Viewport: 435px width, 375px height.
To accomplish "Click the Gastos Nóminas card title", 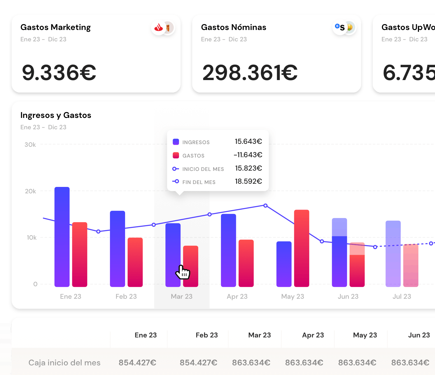I will click(233, 27).
